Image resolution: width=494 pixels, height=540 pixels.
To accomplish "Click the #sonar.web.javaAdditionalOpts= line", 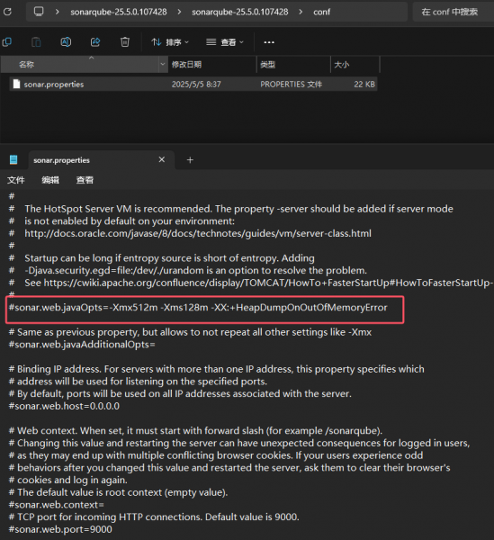I will 82,345.
